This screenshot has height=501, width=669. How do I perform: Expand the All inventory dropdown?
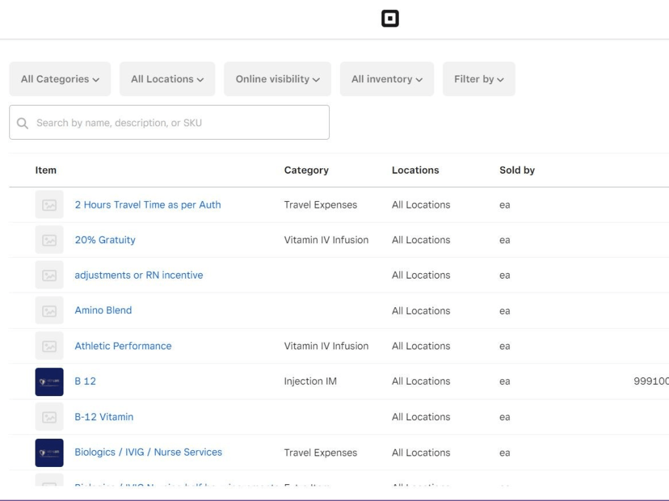point(387,79)
